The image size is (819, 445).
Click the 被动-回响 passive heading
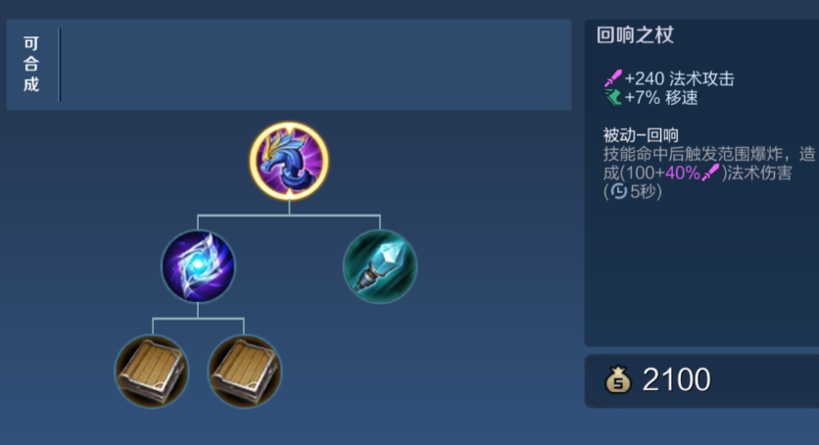(641, 135)
